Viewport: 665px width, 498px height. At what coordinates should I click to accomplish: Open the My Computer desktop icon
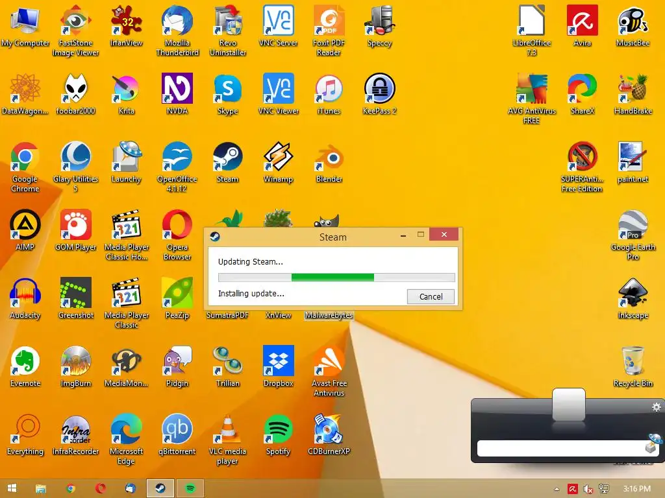point(25,27)
